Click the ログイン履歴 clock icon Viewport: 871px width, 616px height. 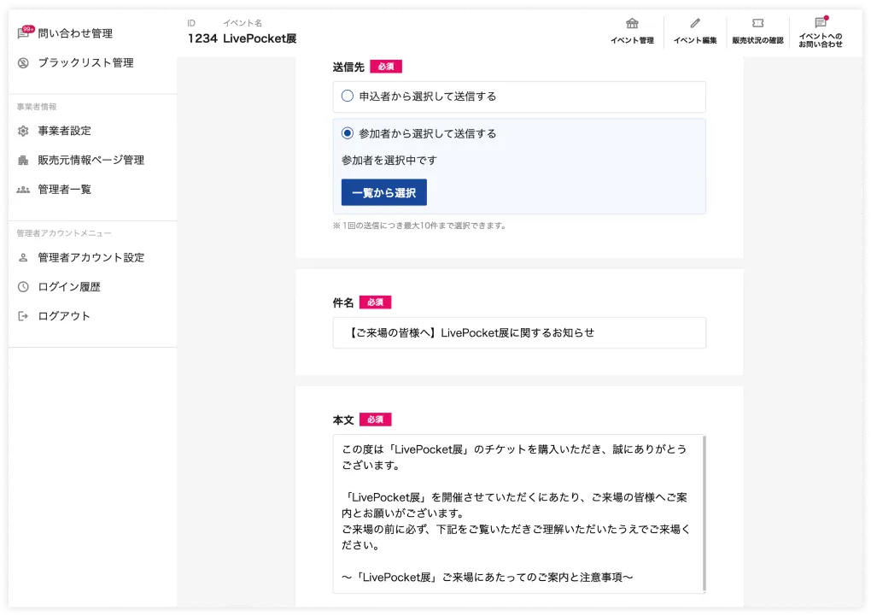pyautogui.click(x=24, y=287)
